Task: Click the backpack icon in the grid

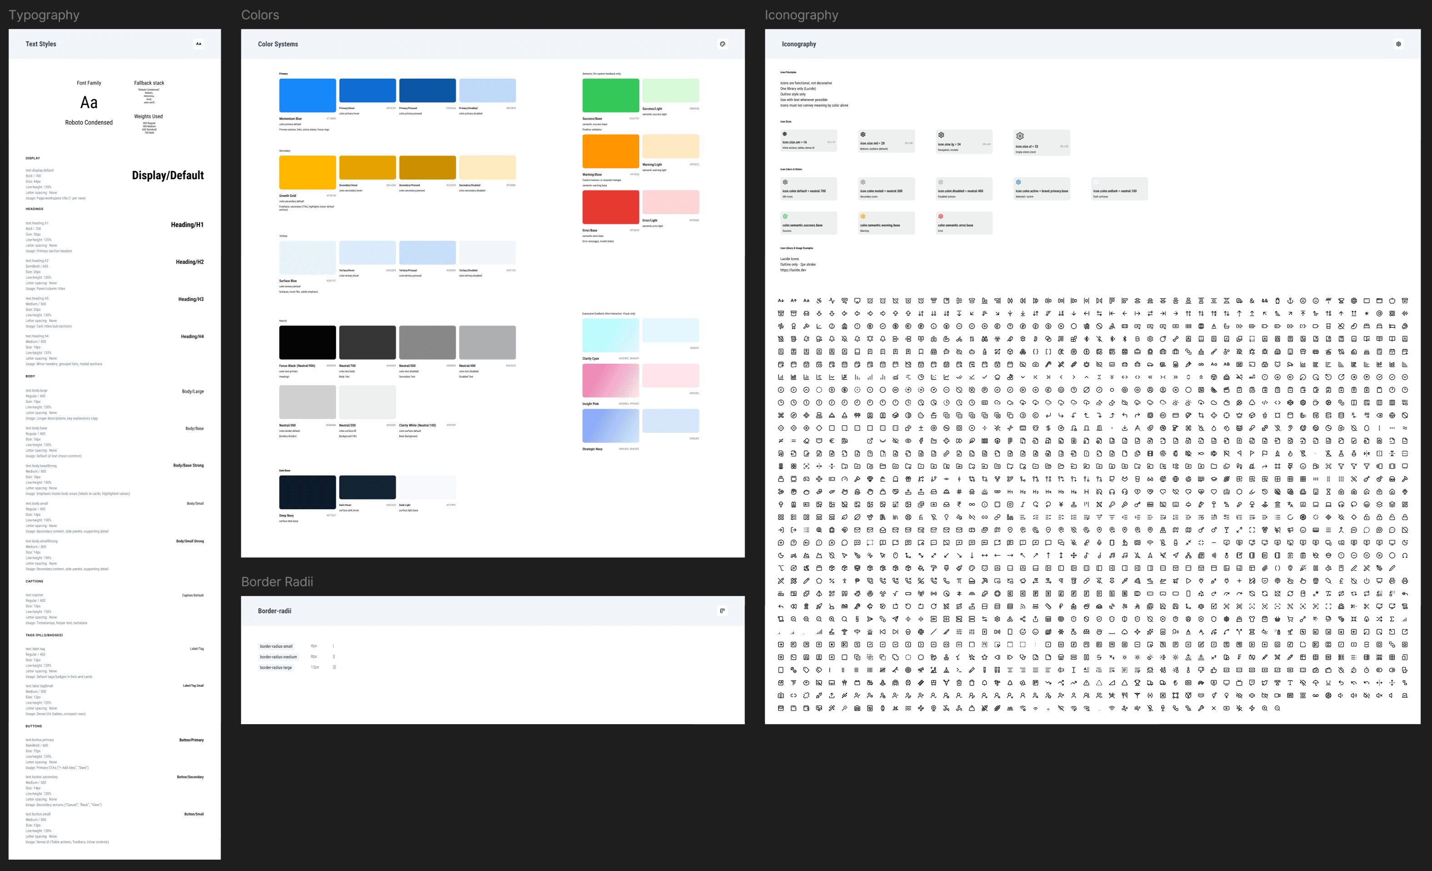Action: [x=845, y=326]
